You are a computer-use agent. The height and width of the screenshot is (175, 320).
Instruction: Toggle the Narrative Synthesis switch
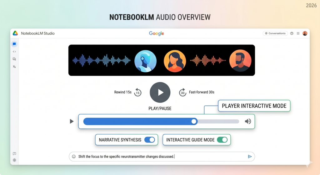click(150, 140)
